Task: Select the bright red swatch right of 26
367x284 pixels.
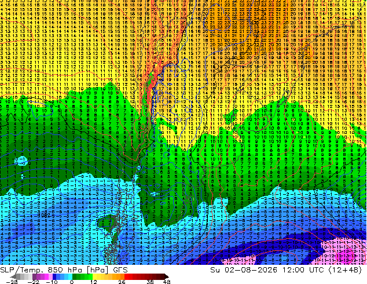Action: (126, 276)
